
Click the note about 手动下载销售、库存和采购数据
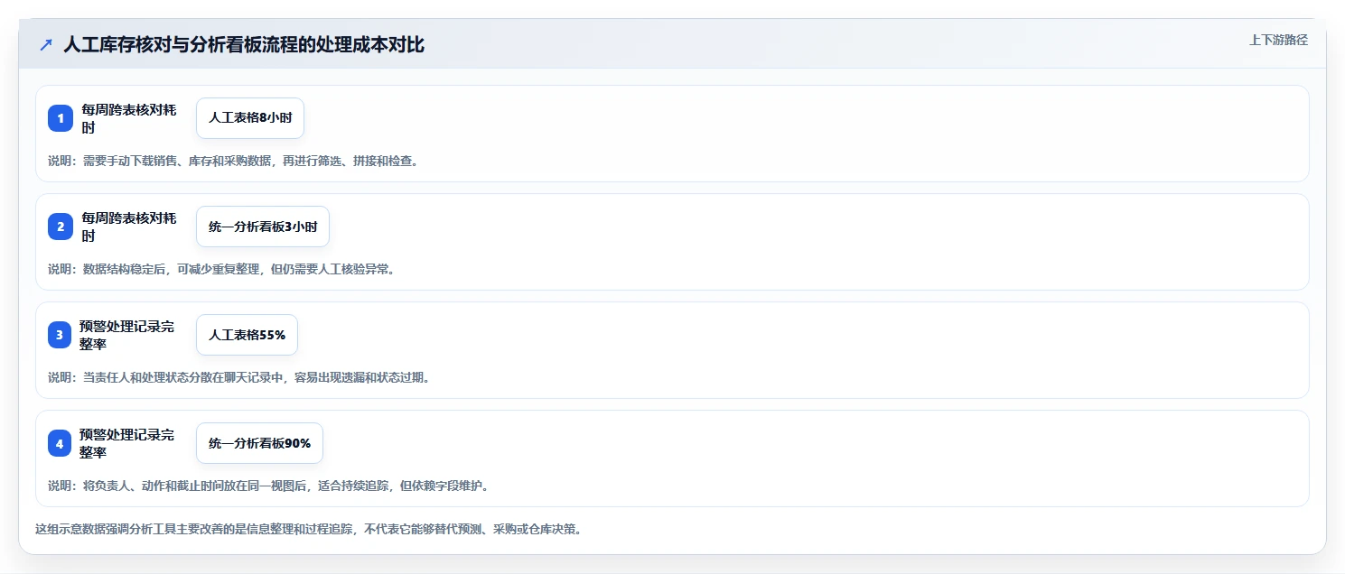point(233,161)
